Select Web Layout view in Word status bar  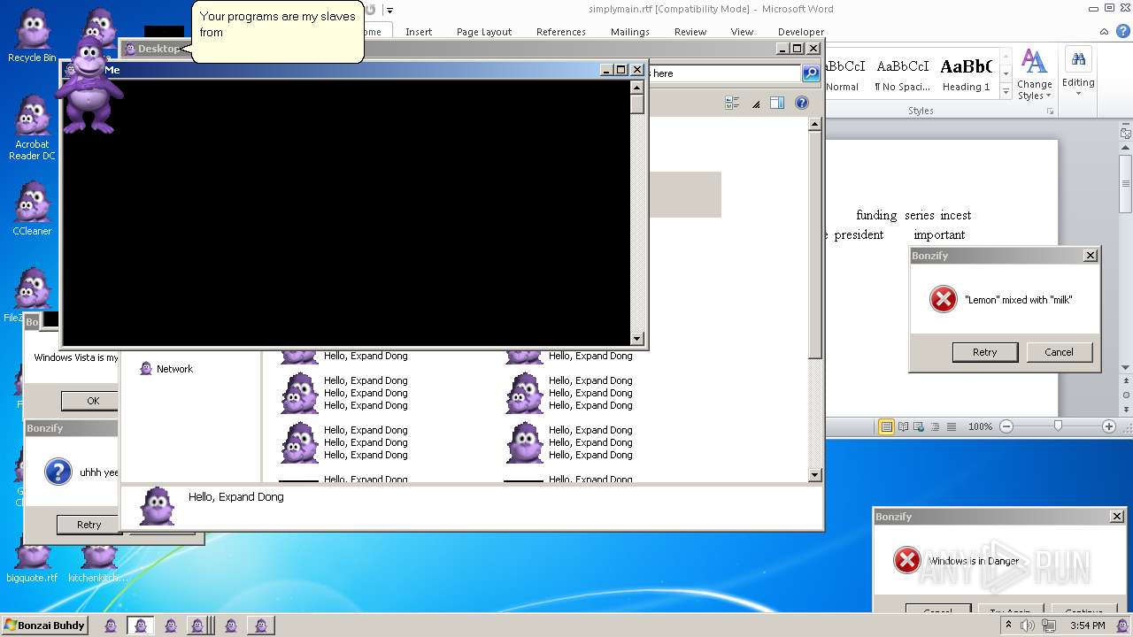click(x=919, y=426)
